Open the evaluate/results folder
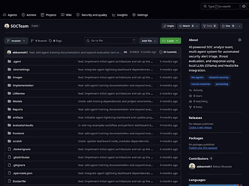 click(x=23, y=125)
